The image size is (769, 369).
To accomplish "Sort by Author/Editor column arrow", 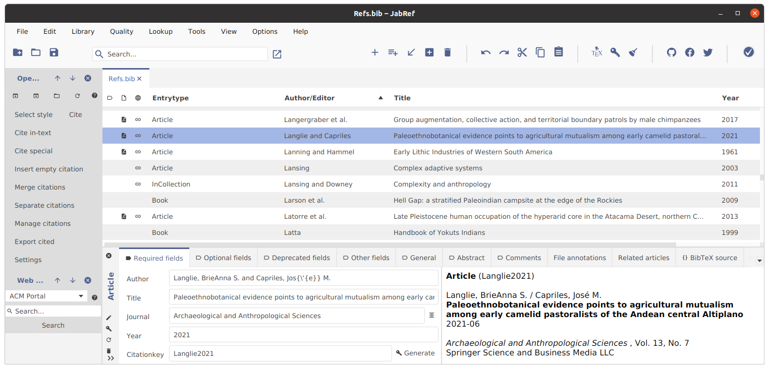I will pos(381,98).
